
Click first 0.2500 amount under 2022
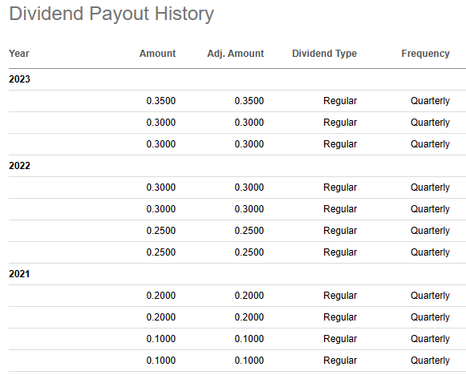(160, 231)
